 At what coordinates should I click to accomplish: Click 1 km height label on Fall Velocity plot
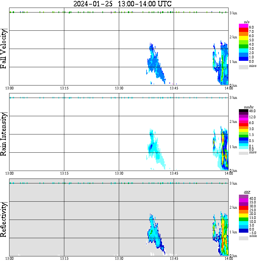[x=233, y=62]
